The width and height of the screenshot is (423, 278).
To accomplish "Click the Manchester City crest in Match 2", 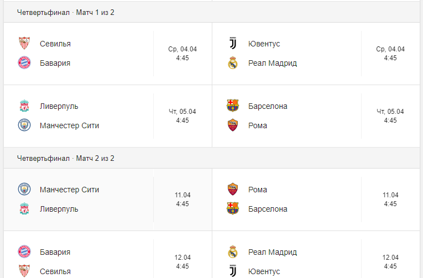I will click(24, 190).
